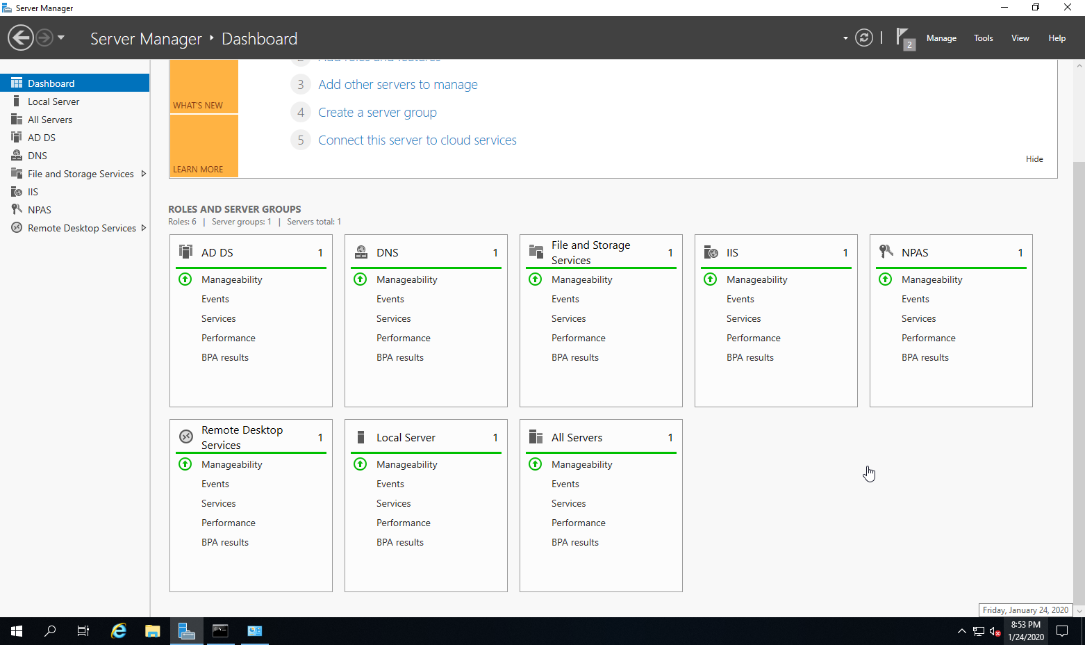Click the scrollbar down arrow
Viewport: 1085px width, 645px height.
(1079, 611)
